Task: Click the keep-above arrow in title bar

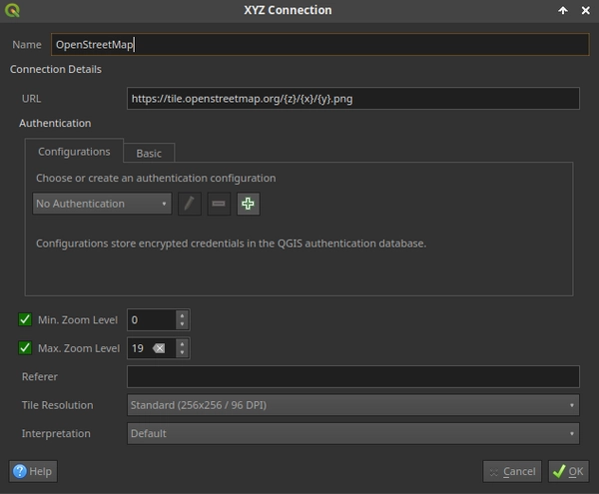Action: pos(563,10)
